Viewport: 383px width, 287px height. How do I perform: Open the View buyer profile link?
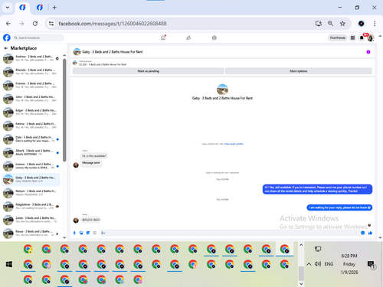[x=234, y=144]
